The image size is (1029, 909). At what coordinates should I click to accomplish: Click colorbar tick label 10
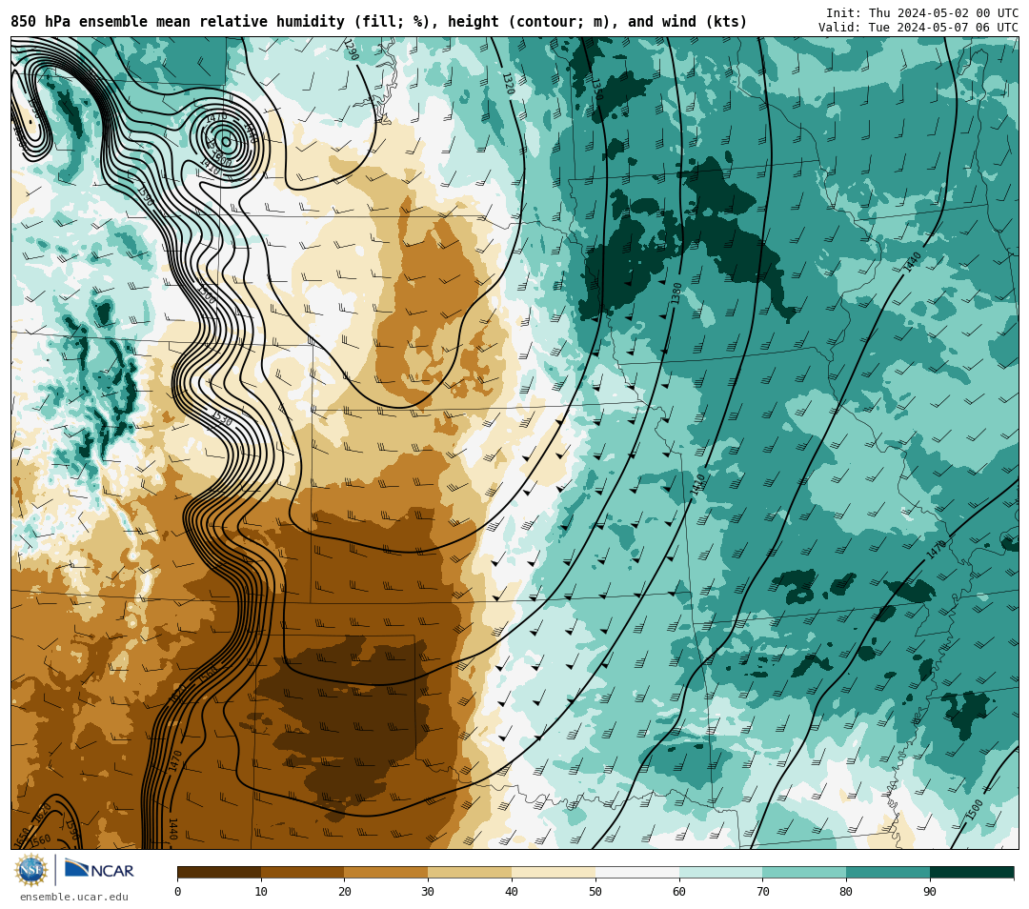(261, 891)
